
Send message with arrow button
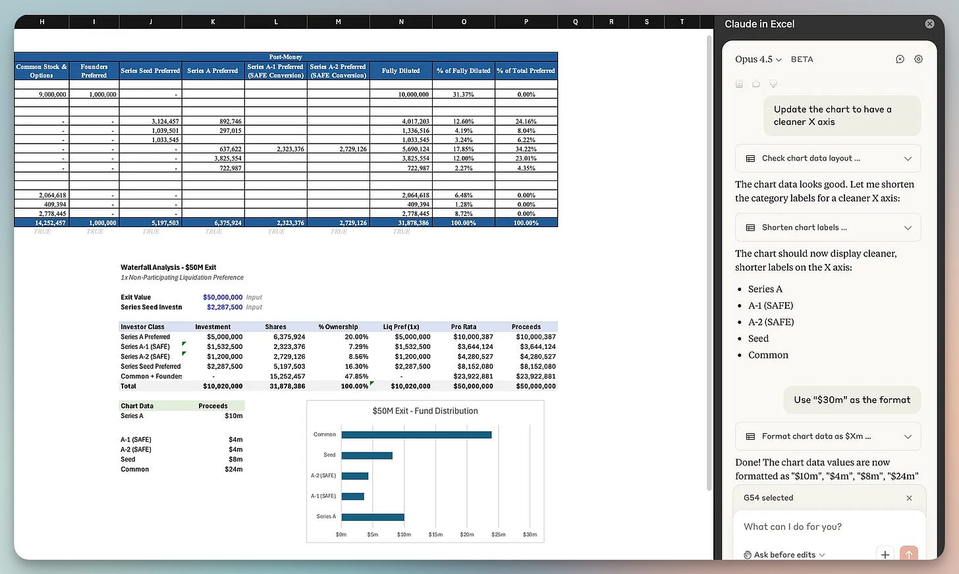(x=909, y=554)
